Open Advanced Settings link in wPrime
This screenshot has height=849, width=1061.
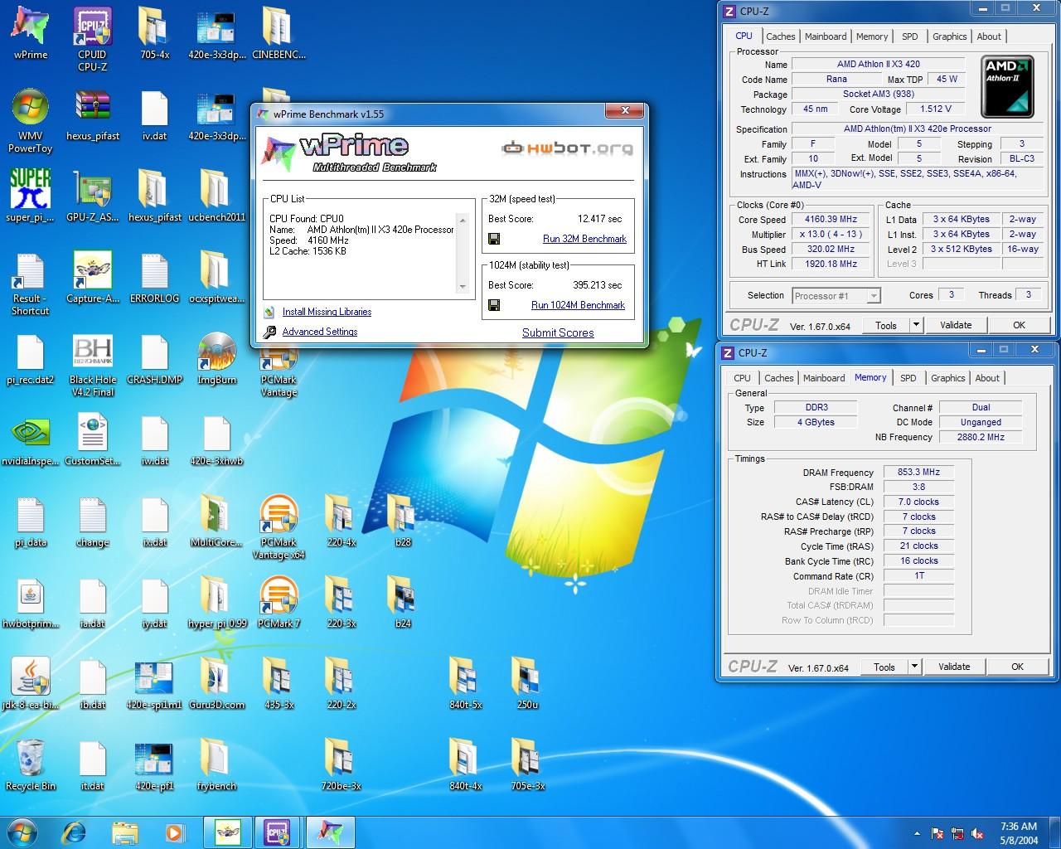tap(320, 332)
